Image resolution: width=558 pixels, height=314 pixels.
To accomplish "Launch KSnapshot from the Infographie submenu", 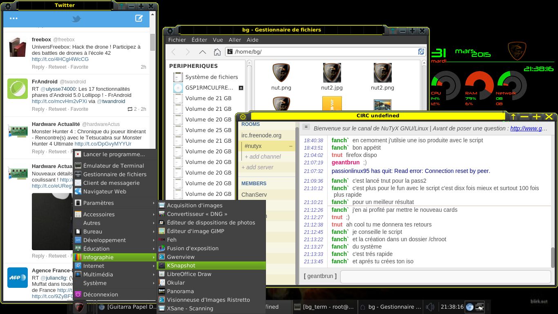I will point(180,265).
